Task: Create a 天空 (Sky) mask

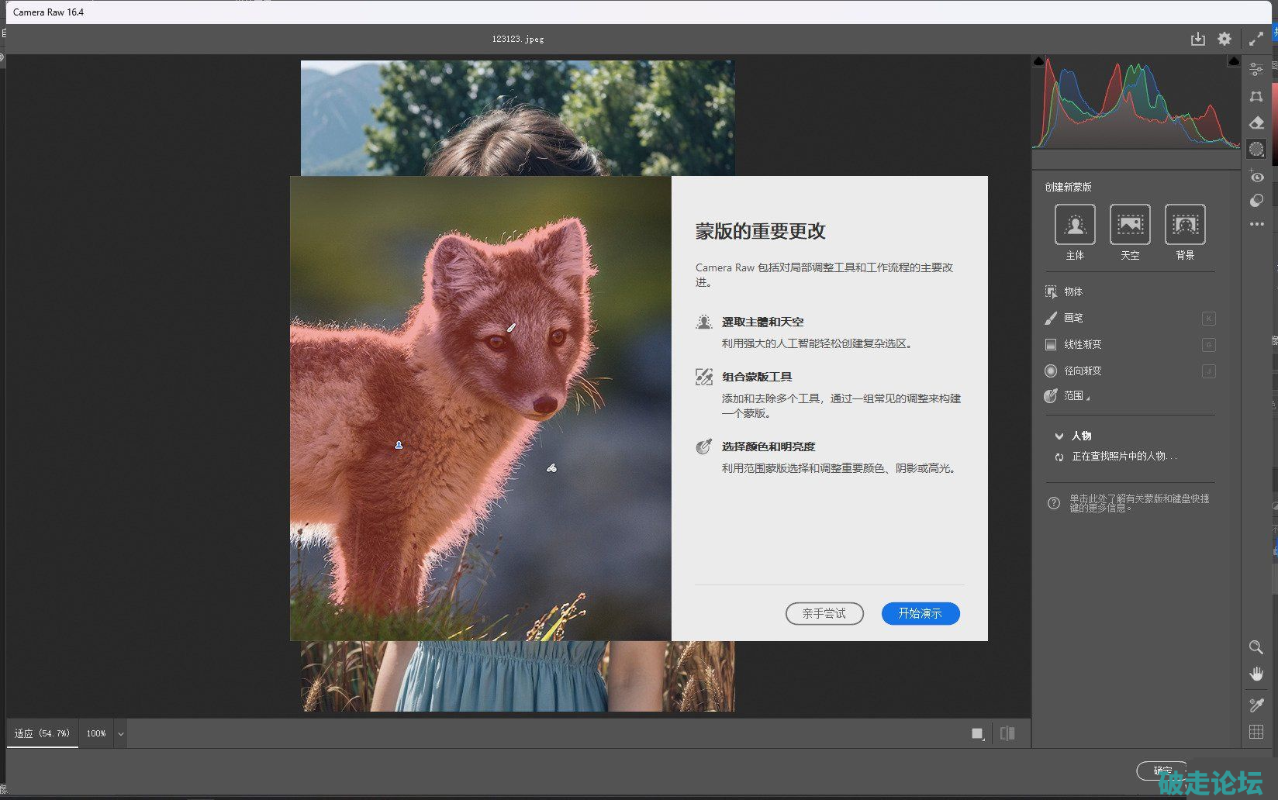Action: (1130, 225)
